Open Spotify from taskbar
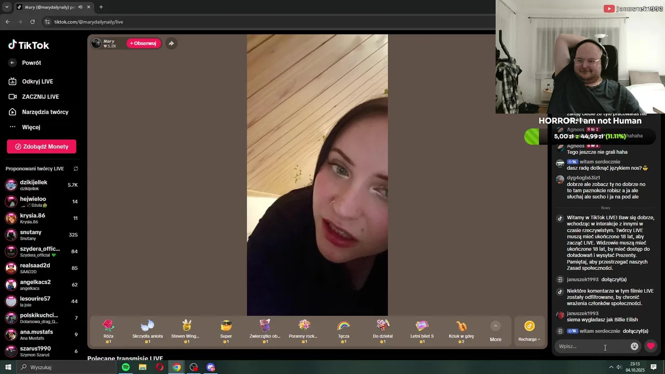665x374 pixels. coord(126,367)
